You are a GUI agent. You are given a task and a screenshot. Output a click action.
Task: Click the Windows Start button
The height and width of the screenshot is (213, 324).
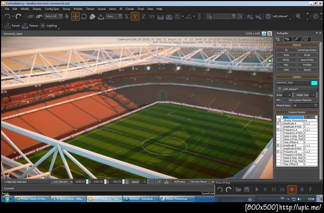pyautogui.click(x=6, y=199)
